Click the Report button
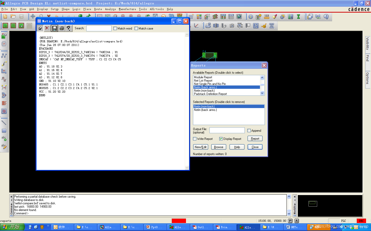This screenshot has height=231, width=371. (x=255, y=139)
